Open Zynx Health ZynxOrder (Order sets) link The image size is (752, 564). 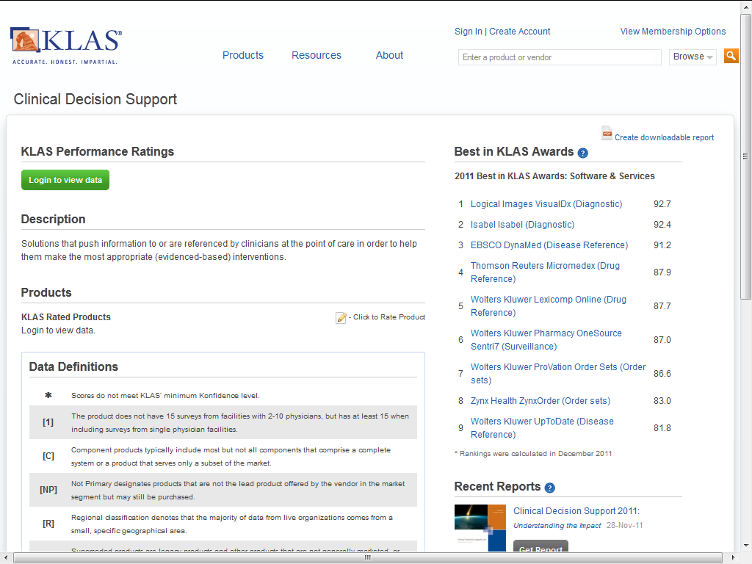point(540,400)
